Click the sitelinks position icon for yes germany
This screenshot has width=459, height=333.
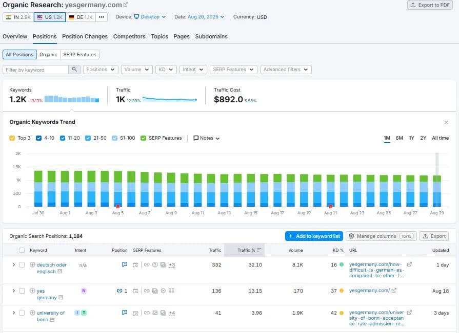click(x=119, y=291)
